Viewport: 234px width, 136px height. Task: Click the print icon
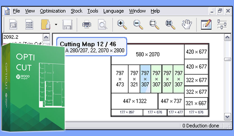click(x=87, y=24)
